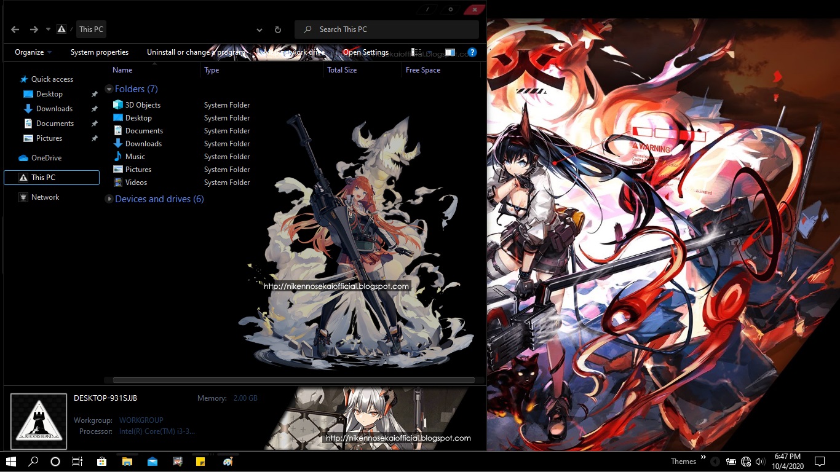Toggle the preview pane
840x472 pixels.
[450, 53]
